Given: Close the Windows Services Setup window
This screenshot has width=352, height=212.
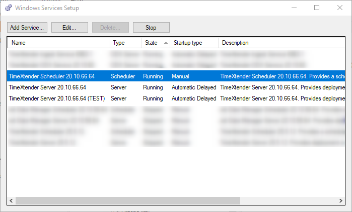Looking at the screenshot, I should coord(339,8).
